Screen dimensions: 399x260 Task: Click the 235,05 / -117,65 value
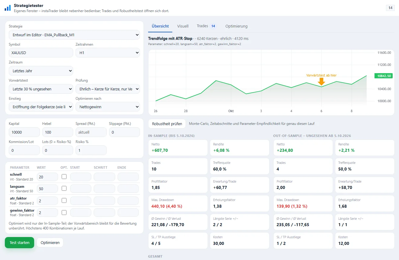pos(293,225)
